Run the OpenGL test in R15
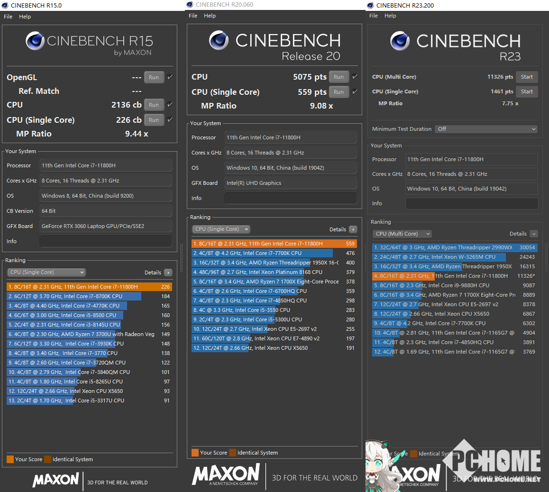 click(x=154, y=77)
